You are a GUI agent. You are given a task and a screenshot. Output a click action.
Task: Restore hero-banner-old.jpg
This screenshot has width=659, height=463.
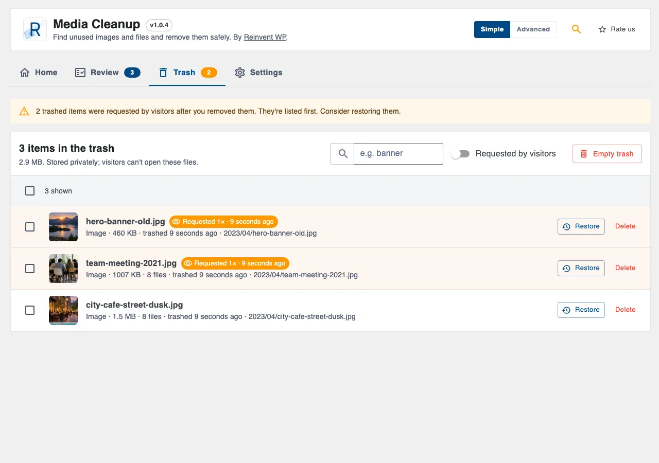tap(581, 226)
